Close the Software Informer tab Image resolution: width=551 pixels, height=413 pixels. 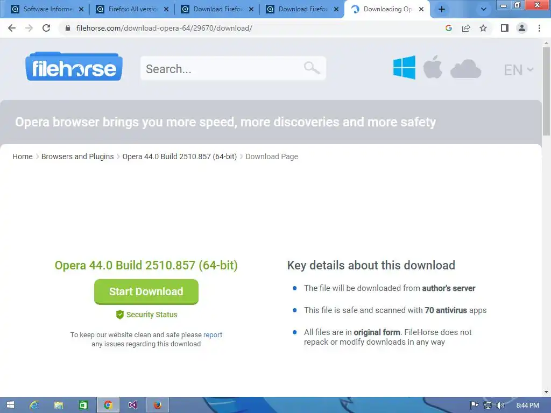point(81,9)
